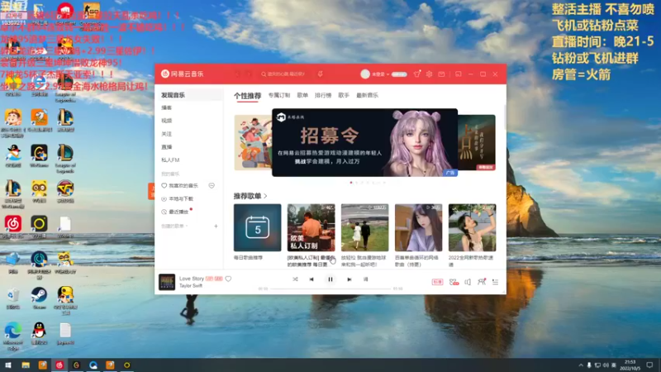661x372 pixels.
Task: Click the volume speaker icon
Action: (x=468, y=282)
